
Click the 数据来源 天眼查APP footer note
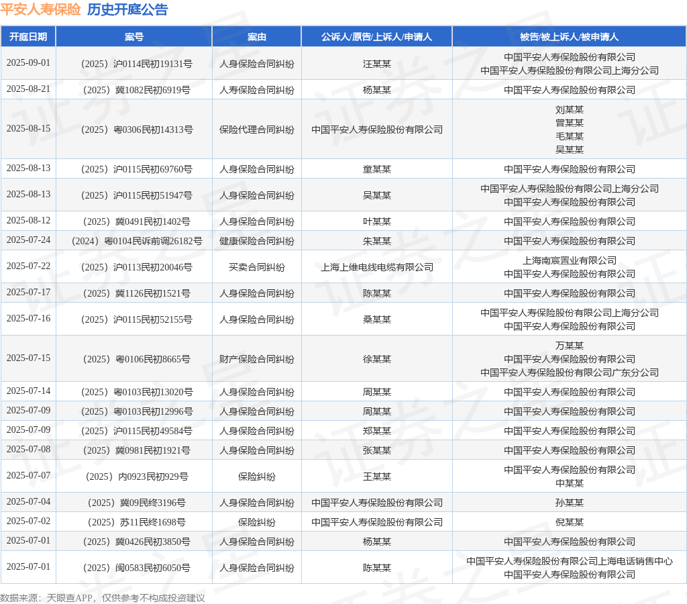coord(102,598)
